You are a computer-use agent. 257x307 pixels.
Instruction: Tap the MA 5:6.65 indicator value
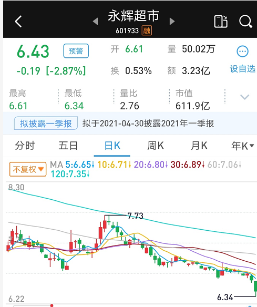(x=80, y=165)
